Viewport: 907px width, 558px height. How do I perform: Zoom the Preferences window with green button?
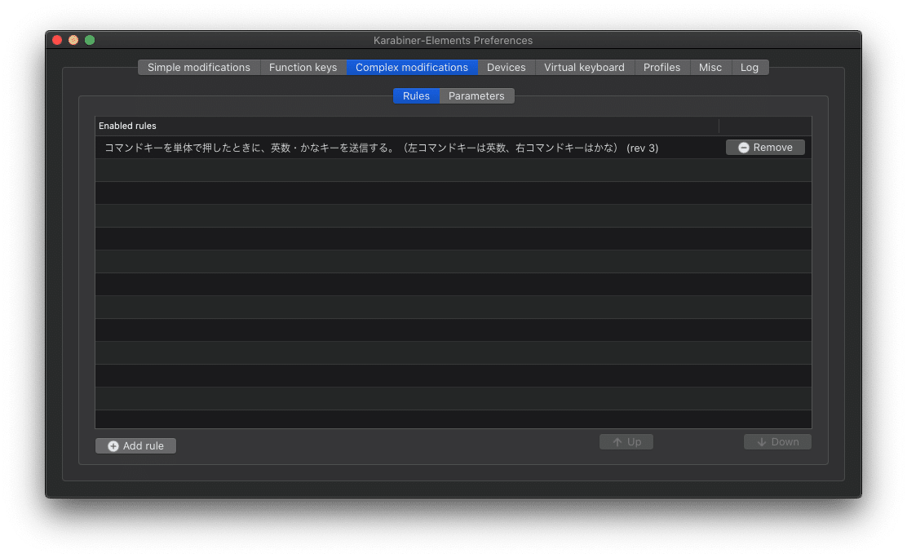tap(90, 40)
